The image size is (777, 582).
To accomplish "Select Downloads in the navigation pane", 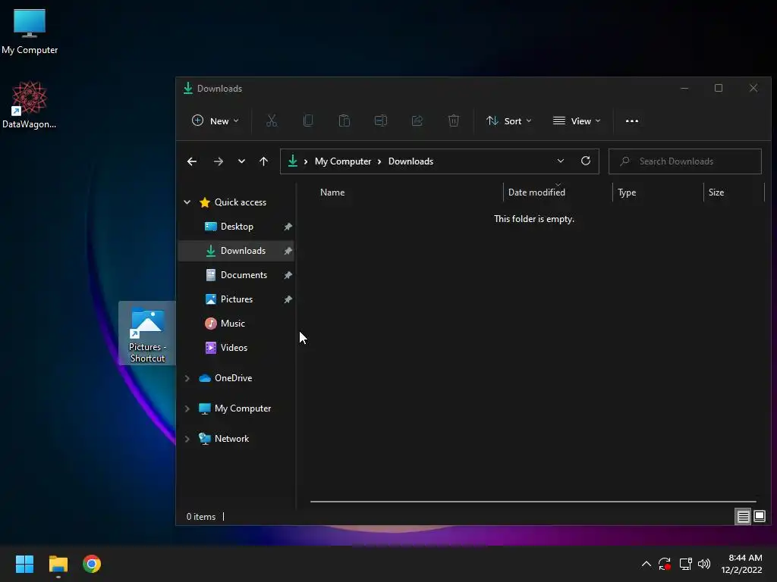I will coord(237,250).
